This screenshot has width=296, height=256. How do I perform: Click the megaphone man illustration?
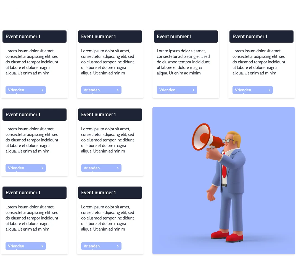tap(224, 181)
